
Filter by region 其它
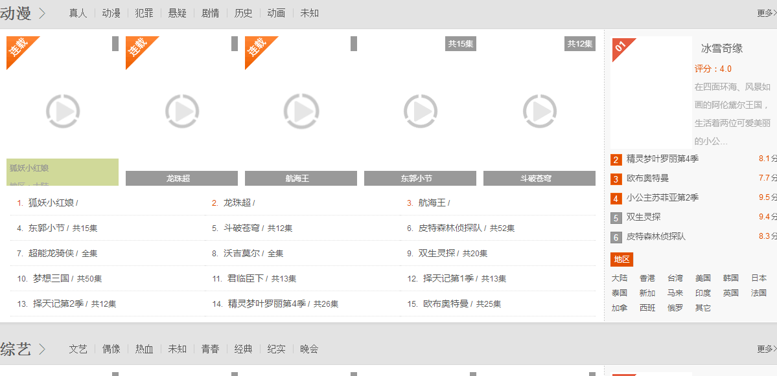click(x=702, y=308)
